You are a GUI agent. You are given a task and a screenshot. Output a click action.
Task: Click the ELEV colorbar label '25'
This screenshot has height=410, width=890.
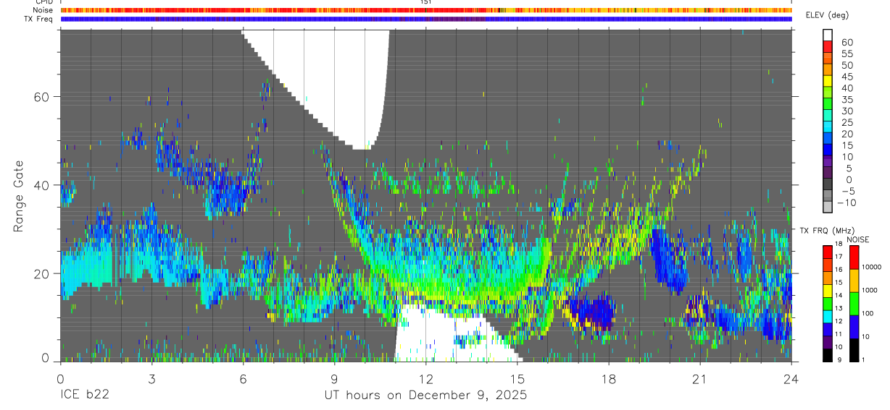[x=846, y=122]
